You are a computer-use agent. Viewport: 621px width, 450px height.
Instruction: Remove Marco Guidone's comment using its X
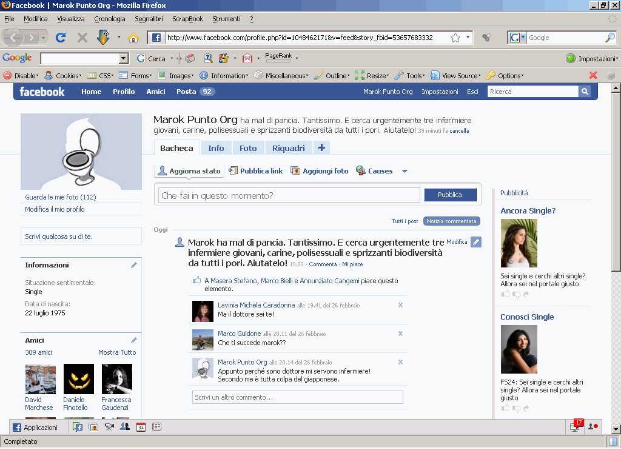tap(400, 334)
